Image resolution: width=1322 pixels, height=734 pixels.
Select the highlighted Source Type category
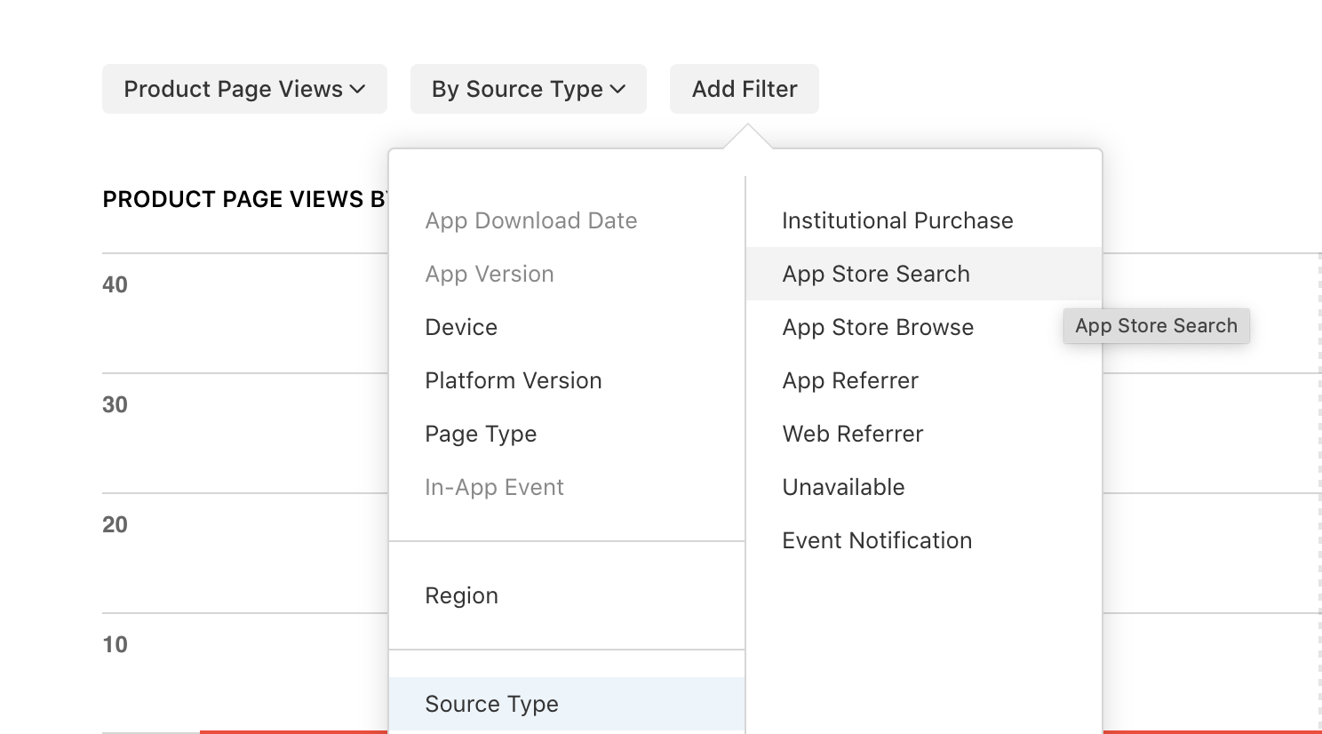[491, 704]
